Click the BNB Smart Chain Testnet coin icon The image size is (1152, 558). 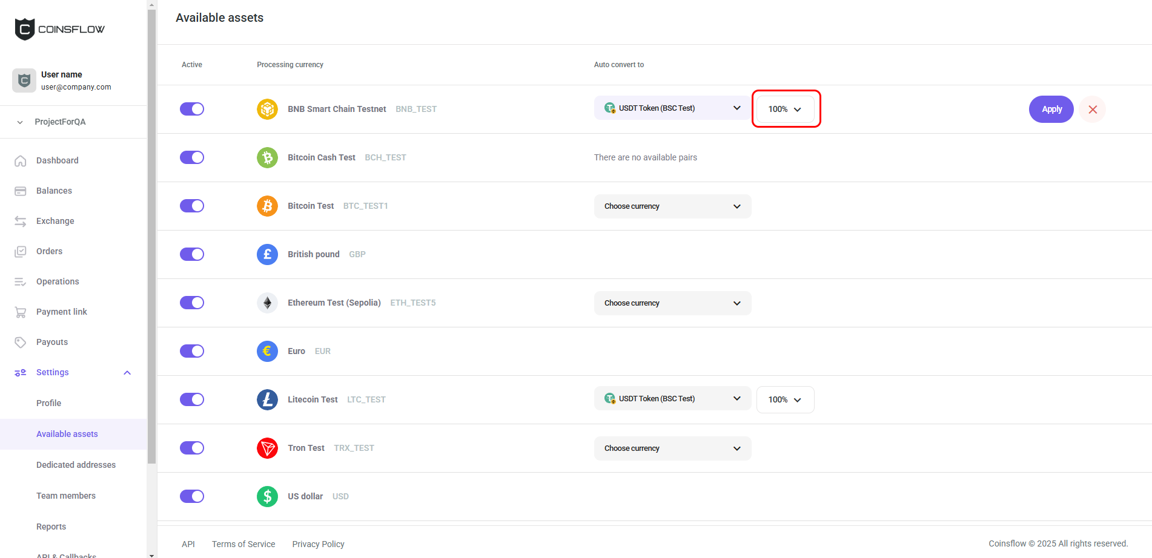coord(267,109)
